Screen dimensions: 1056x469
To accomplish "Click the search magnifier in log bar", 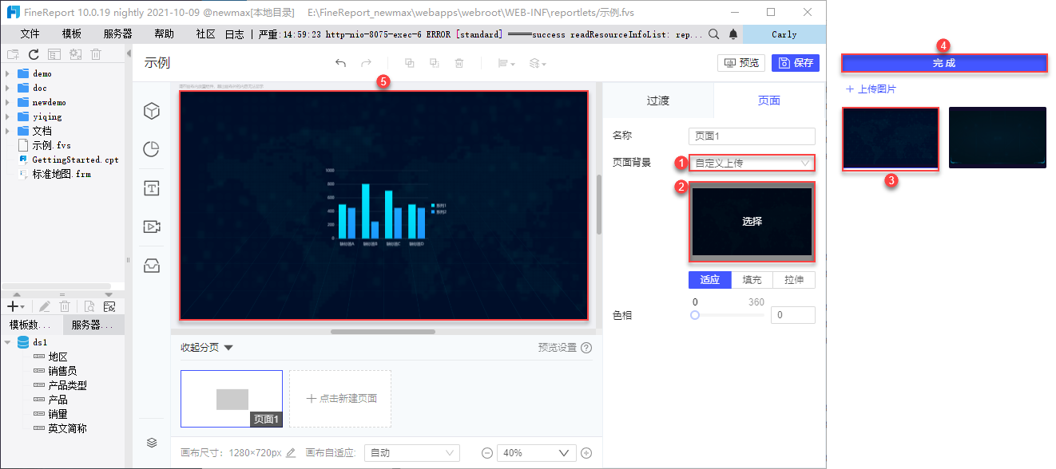I will coord(714,34).
